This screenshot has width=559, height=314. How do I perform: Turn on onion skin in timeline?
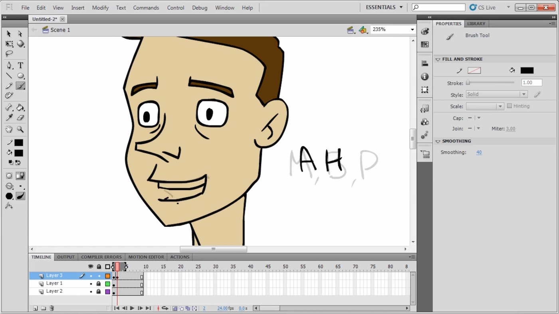click(x=175, y=308)
